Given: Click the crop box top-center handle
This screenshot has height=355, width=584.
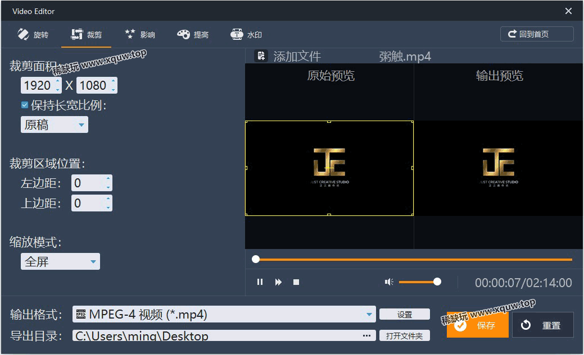Looking at the screenshot, I should point(329,121).
